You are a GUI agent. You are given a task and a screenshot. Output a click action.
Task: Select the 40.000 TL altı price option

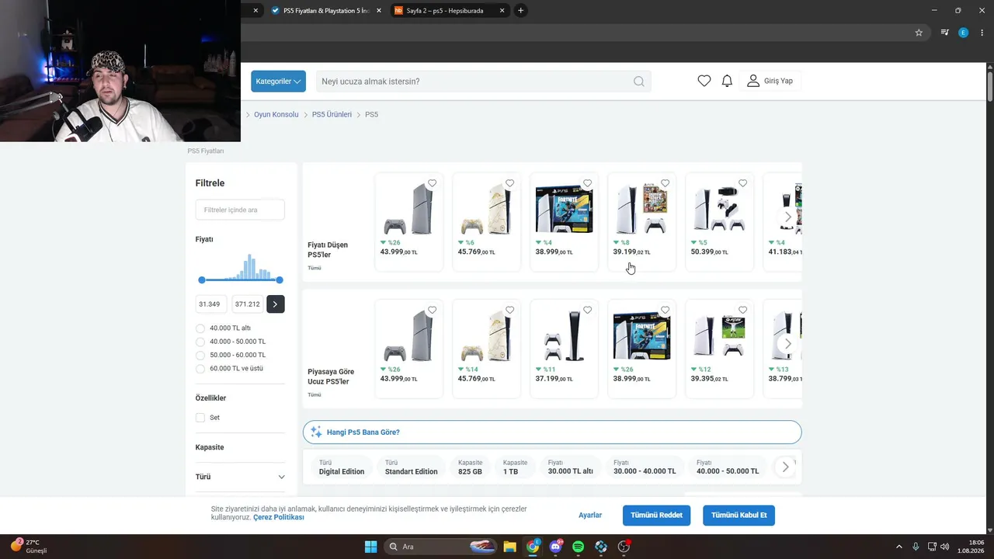pyautogui.click(x=200, y=328)
